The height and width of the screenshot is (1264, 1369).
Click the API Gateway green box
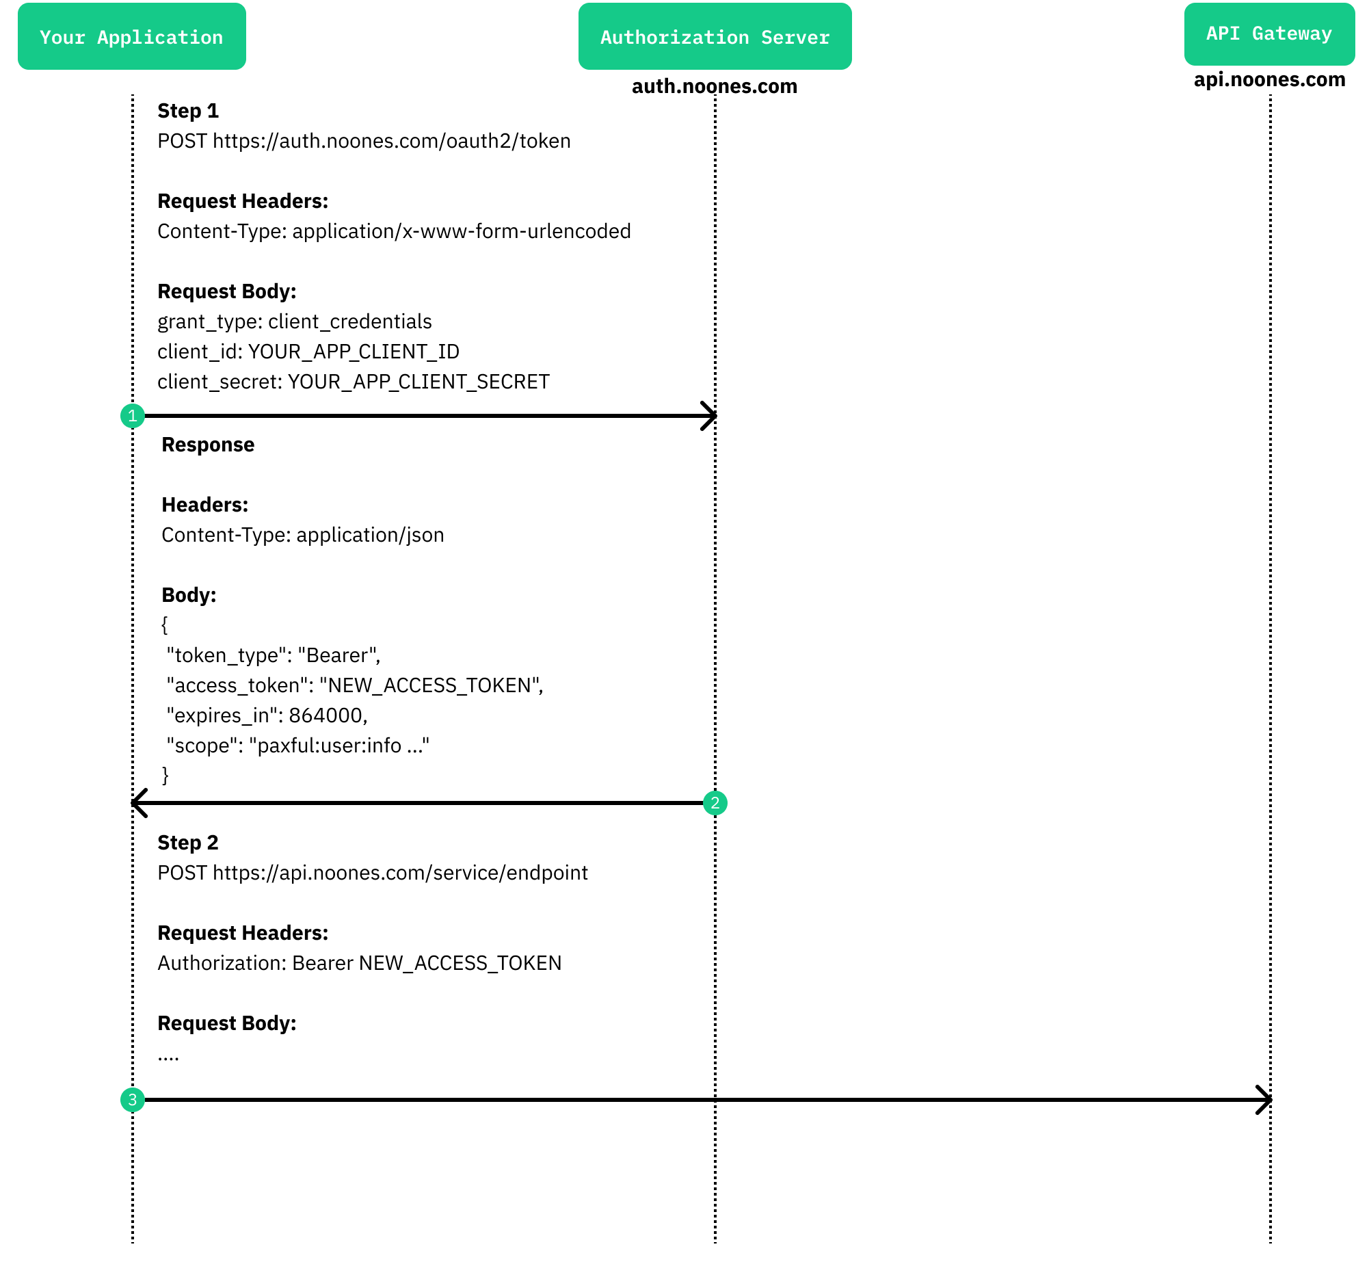click(x=1269, y=34)
